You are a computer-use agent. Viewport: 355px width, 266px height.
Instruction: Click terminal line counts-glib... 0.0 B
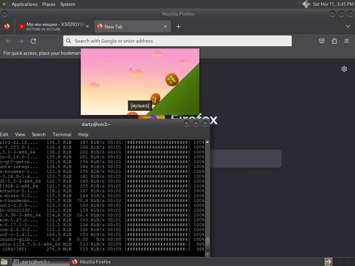pos(102,239)
